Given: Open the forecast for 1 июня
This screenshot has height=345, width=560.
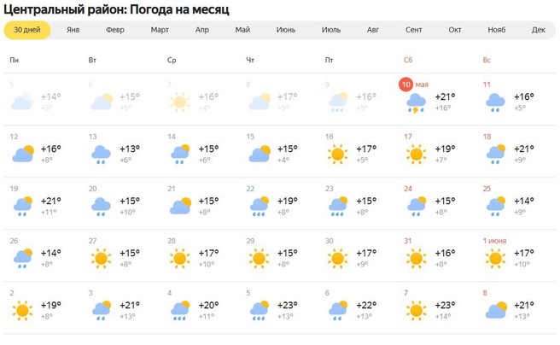Looking at the screenshot, I should click(x=495, y=241).
